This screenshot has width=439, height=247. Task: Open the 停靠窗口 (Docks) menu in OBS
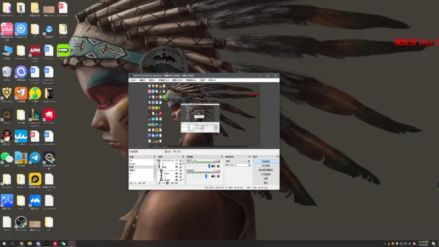pyautogui.click(x=164, y=80)
